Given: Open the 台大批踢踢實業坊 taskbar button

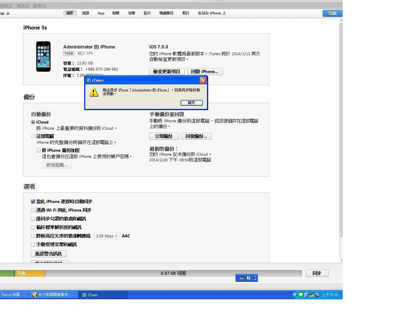Looking at the screenshot, I should coord(54,295).
